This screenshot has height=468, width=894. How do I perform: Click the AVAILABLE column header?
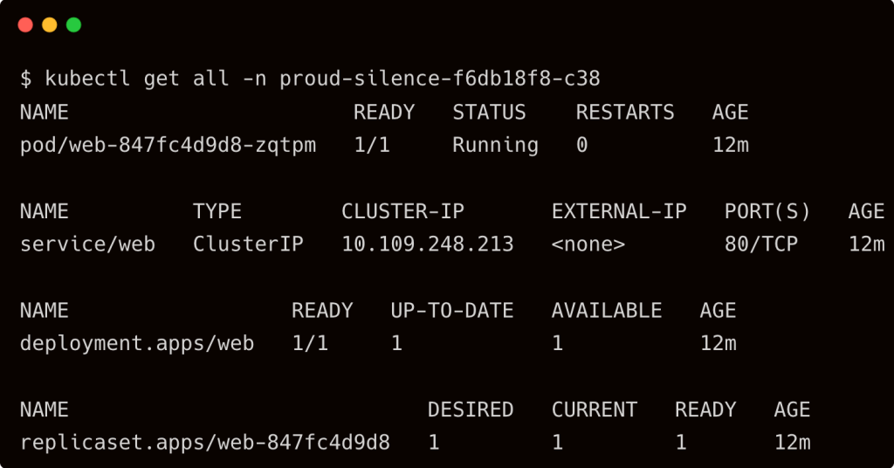click(607, 311)
